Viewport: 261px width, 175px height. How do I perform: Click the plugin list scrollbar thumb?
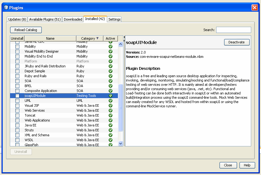click(x=120, y=108)
